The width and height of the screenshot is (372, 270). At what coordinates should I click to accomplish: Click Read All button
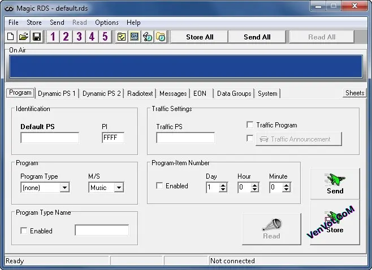[322, 37]
